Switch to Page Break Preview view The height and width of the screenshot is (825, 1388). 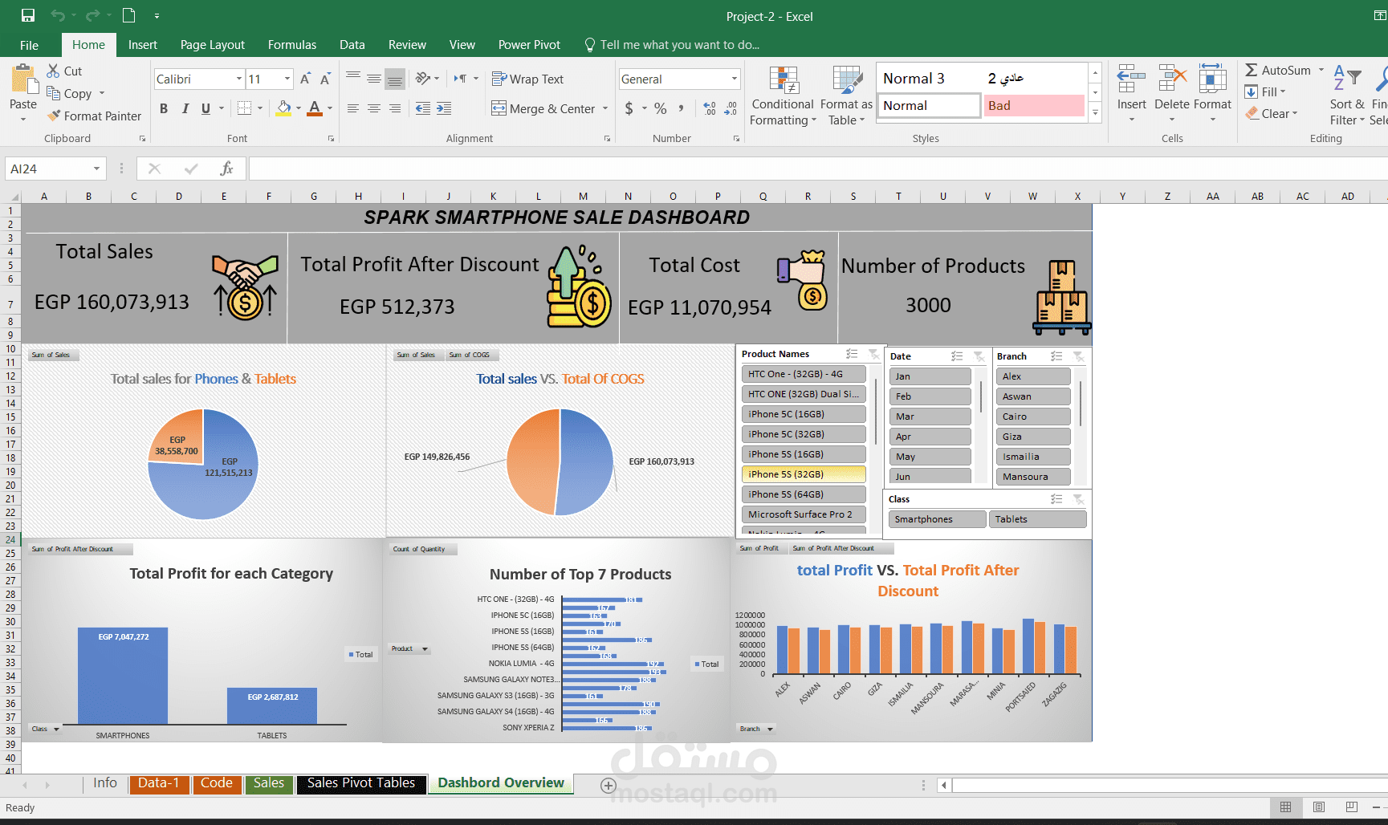click(x=1352, y=807)
